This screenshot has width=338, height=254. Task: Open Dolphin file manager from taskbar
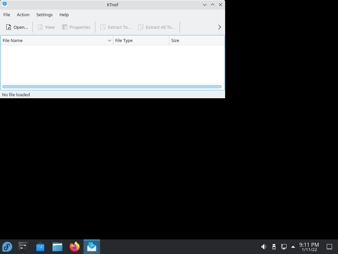click(x=57, y=247)
